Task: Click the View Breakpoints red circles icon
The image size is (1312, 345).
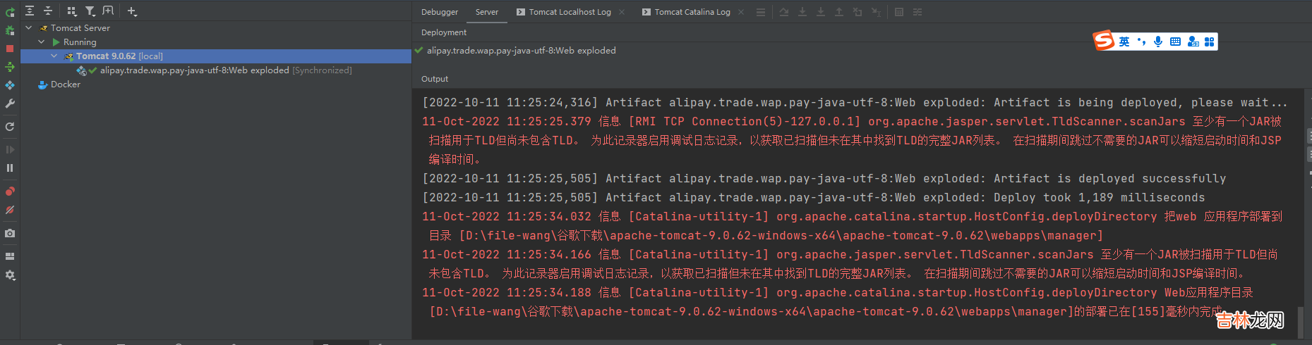Action: (x=10, y=192)
